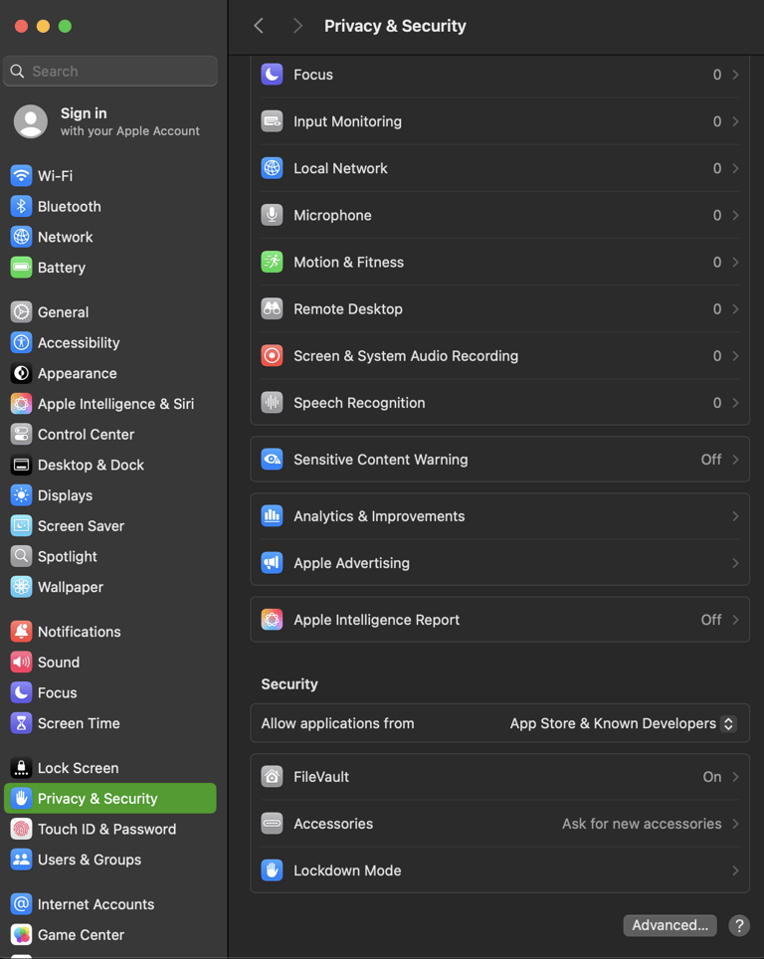Open the Displays label in the sidebar
Image resolution: width=764 pixels, height=959 pixels.
[x=66, y=495]
